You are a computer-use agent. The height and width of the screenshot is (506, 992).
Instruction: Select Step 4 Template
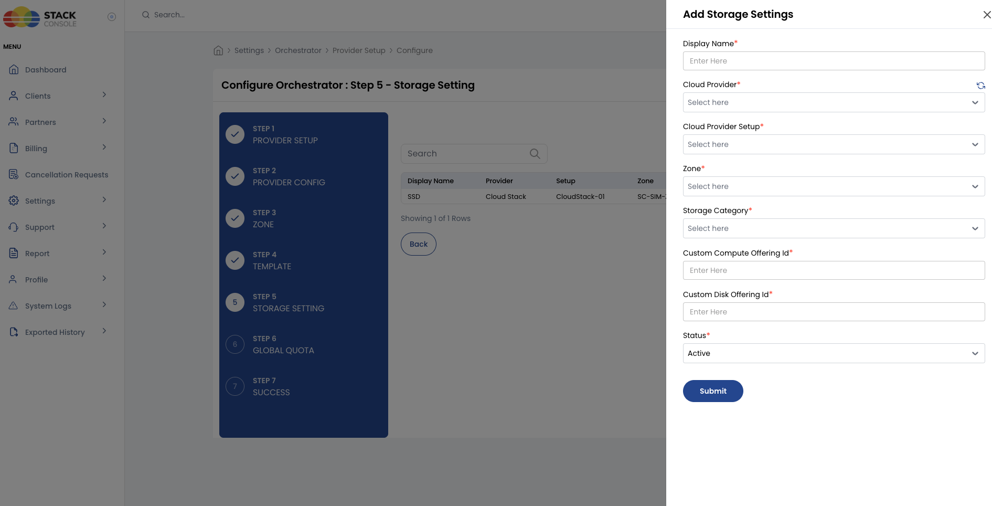pos(272,261)
